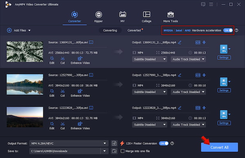Open Settings for 13604131 output
245x158 pixels.
(x=224, y=58)
